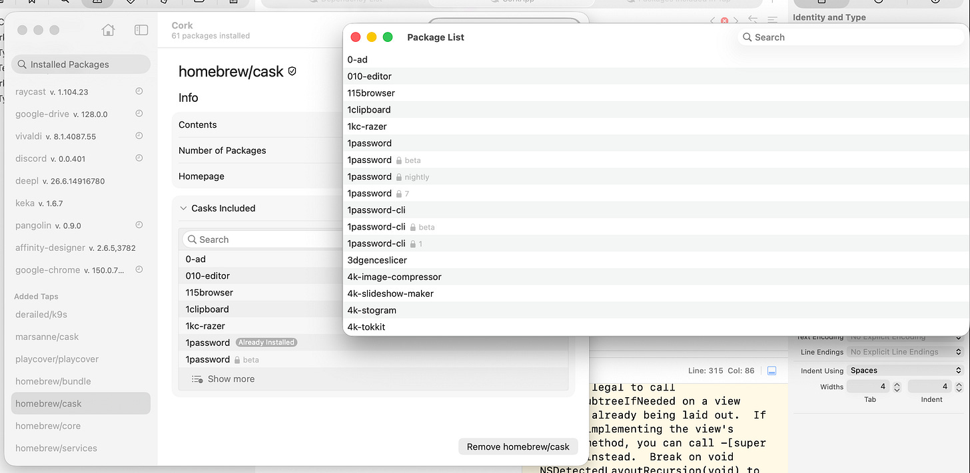Click the clock icon beside discord
The height and width of the screenshot is (473, 970).
click(139, 158)
